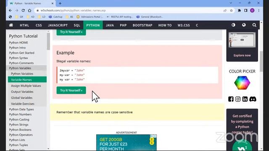The image size is (269, 151).
Task: Open Chrome's three-dot menu
Action: coord(259,10)
